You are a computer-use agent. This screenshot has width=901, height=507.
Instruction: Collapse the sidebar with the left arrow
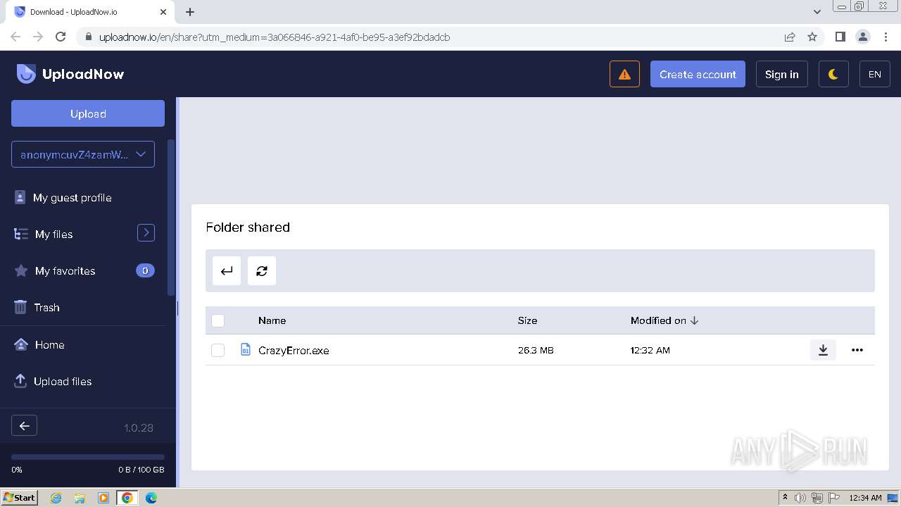[x=24, y=425]
